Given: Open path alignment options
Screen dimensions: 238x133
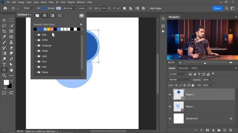Looking at the screenshot, I should click(x=131, y=8).
